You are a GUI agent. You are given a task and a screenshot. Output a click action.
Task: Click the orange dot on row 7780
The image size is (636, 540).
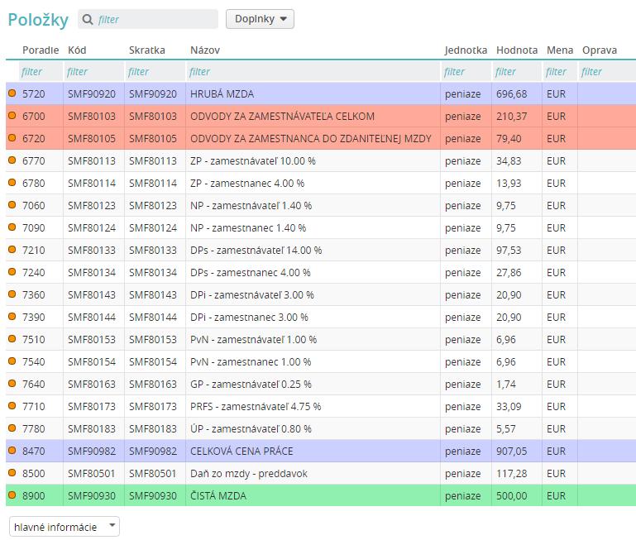coord(12,428)
